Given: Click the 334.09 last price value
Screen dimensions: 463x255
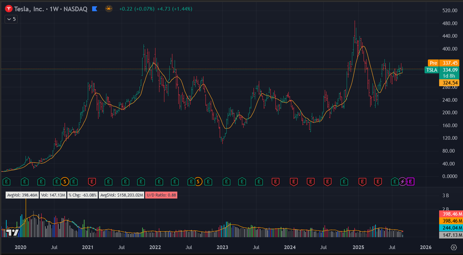Looking at the screenshot, I should [449, 70].
